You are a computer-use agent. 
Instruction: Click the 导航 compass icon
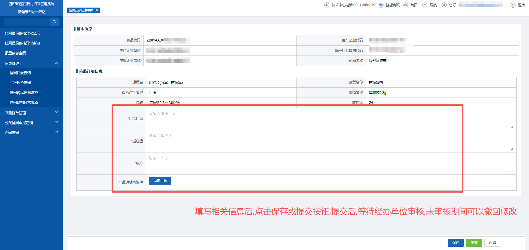pyautogui.click(x=425, y=5)
